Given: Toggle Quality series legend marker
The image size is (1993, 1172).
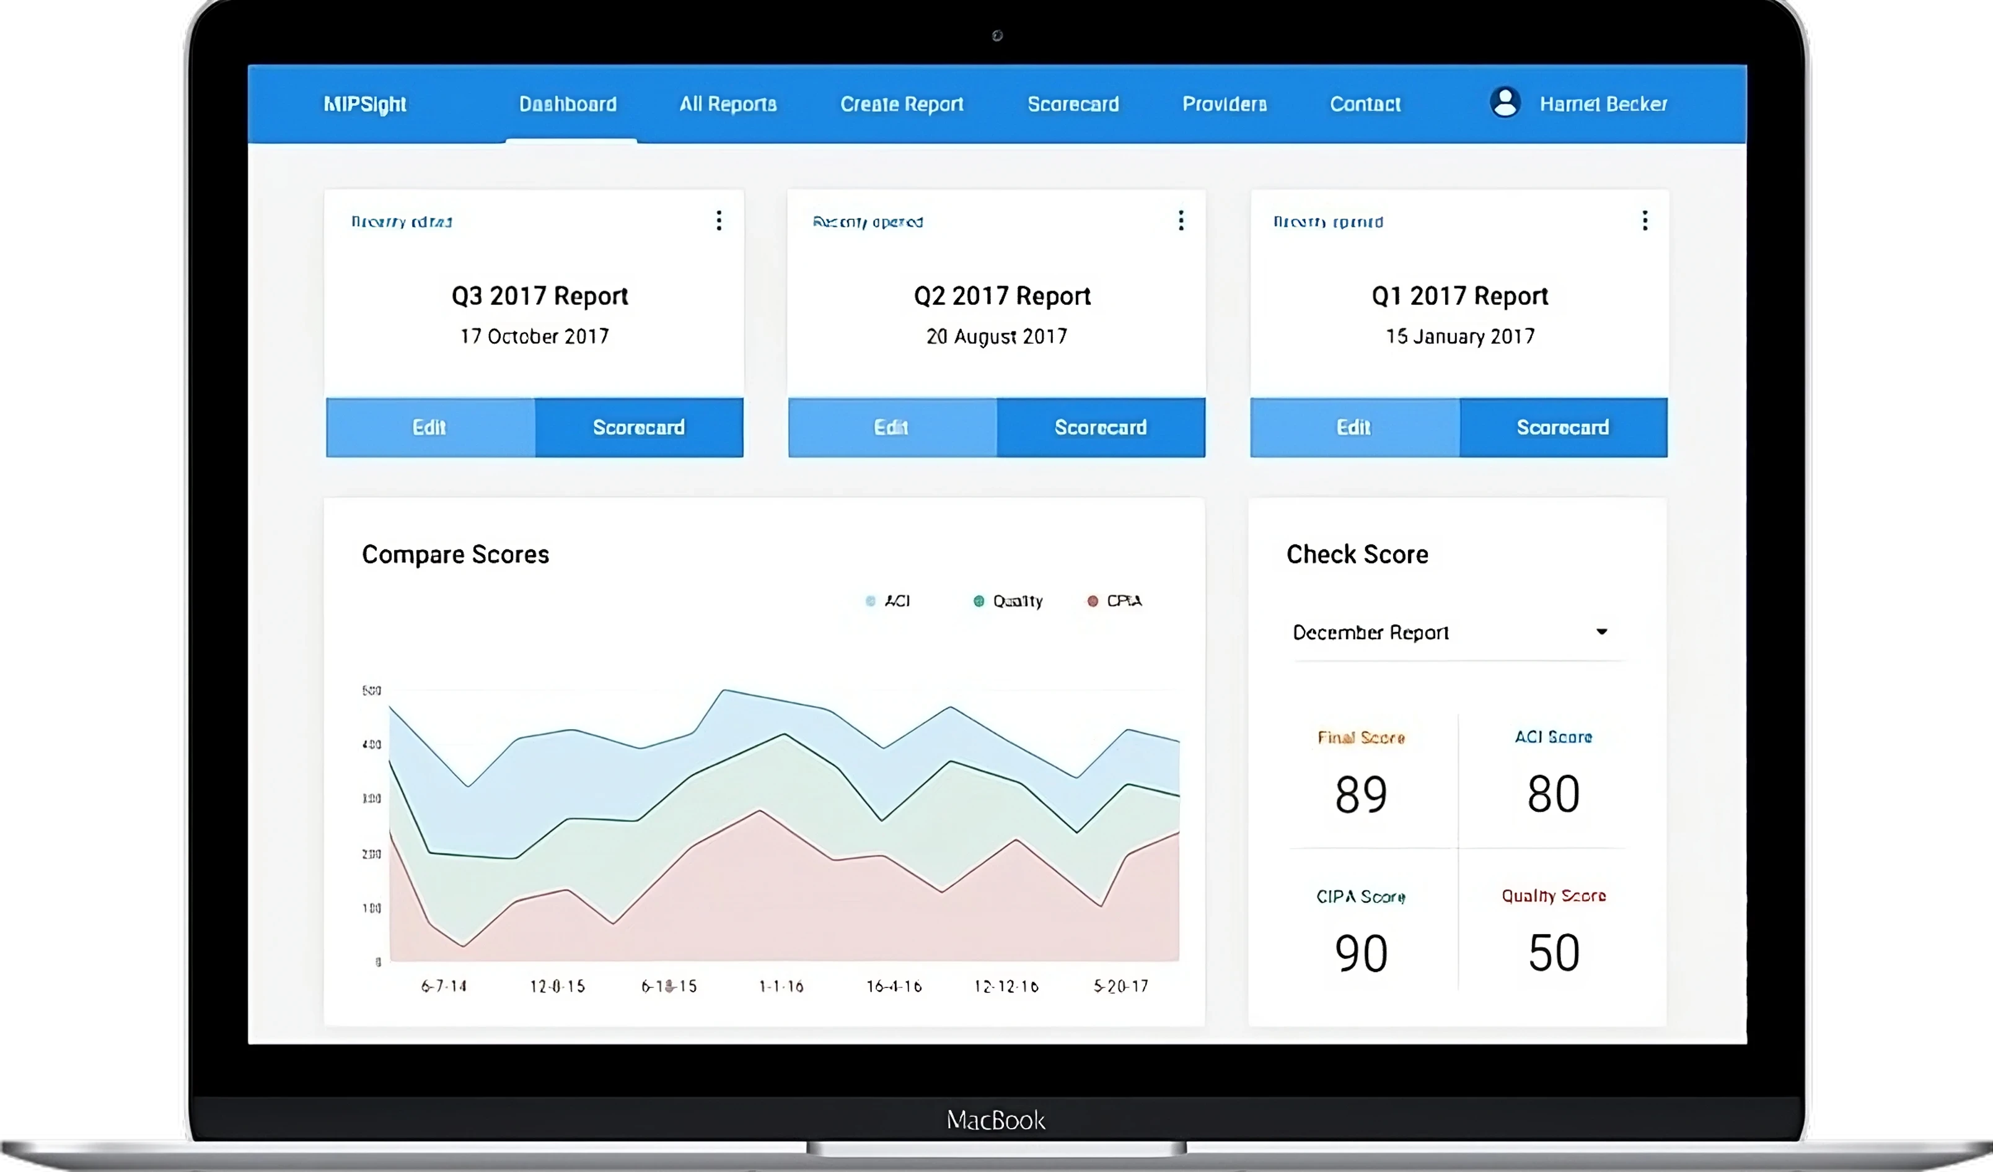Looking at the screenshot, I should (979, 601).
